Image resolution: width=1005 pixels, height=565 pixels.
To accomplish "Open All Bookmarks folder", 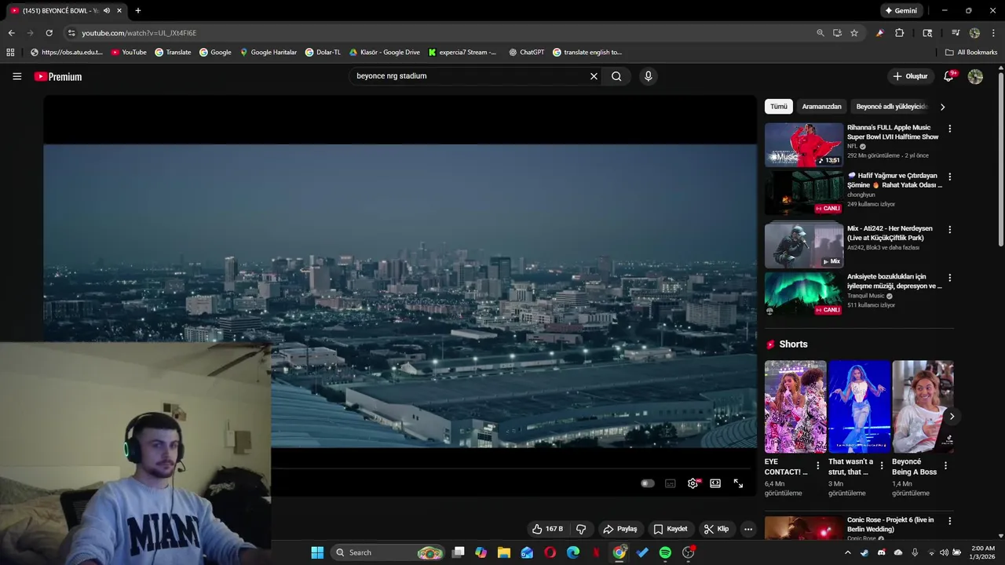I will point(971,53).
